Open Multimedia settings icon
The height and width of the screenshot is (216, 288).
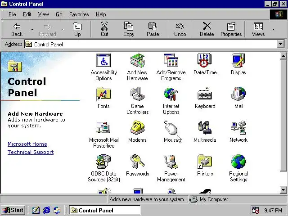(205, 128)
